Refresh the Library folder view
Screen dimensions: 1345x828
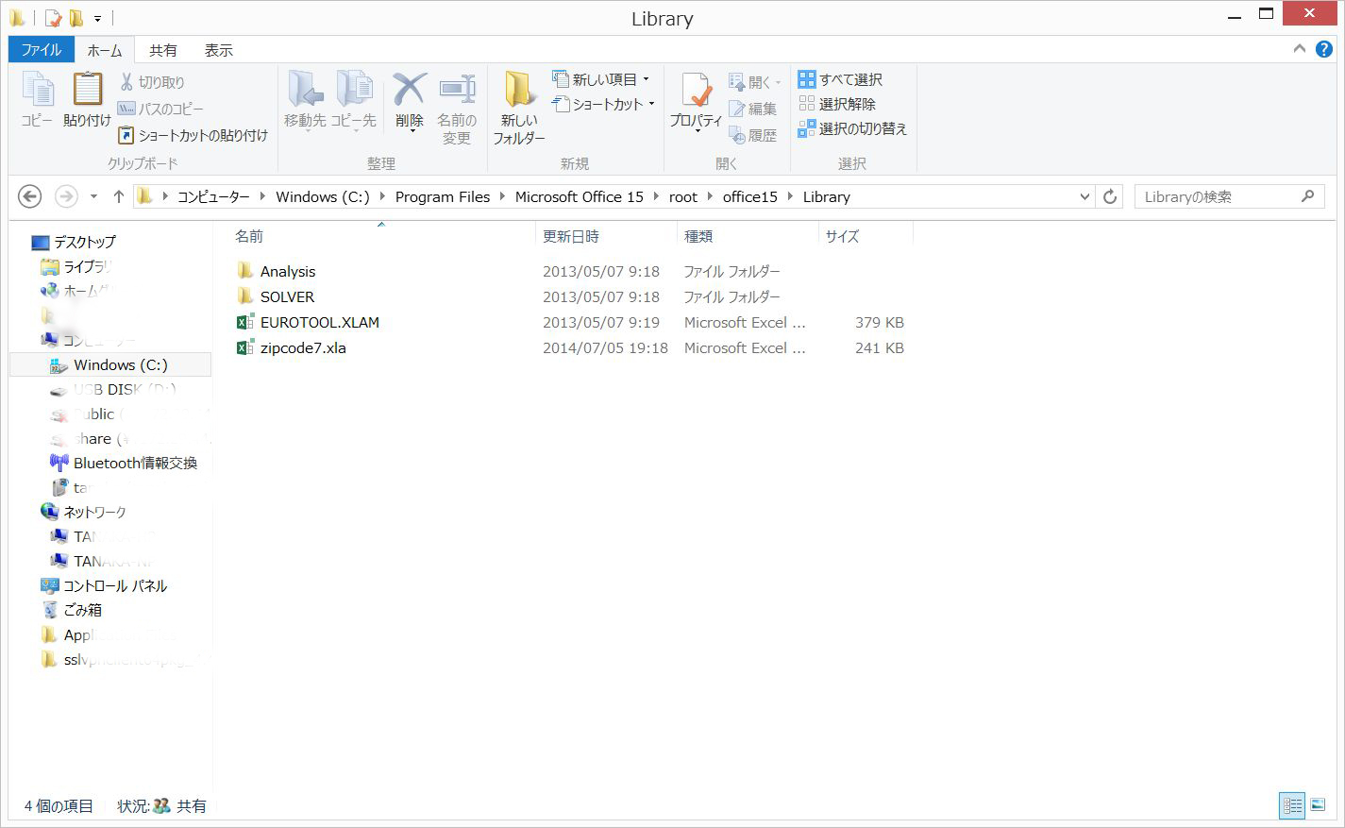tap(1110, 196)
